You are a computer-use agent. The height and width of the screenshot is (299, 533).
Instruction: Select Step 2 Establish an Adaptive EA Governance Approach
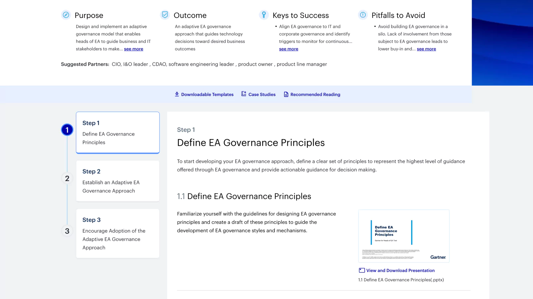point(118,180)
